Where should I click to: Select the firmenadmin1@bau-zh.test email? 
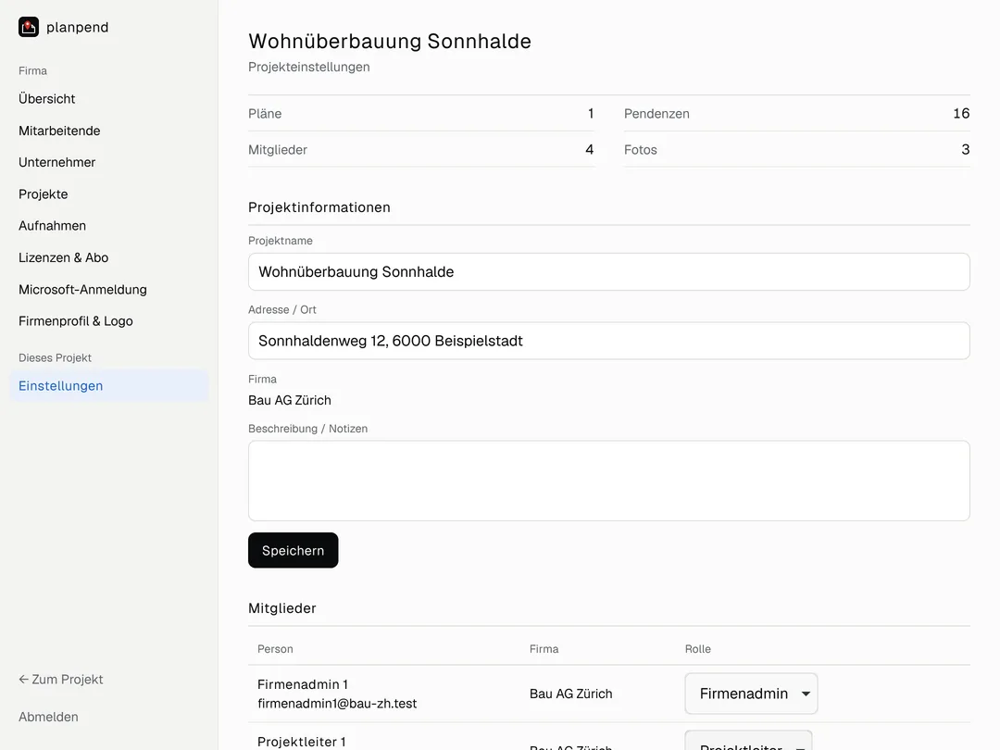(337, 704)
